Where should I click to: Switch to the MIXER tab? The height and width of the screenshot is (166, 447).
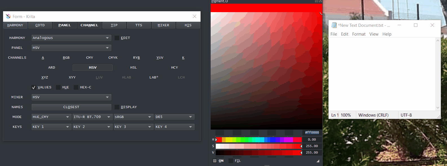[164, 25]
